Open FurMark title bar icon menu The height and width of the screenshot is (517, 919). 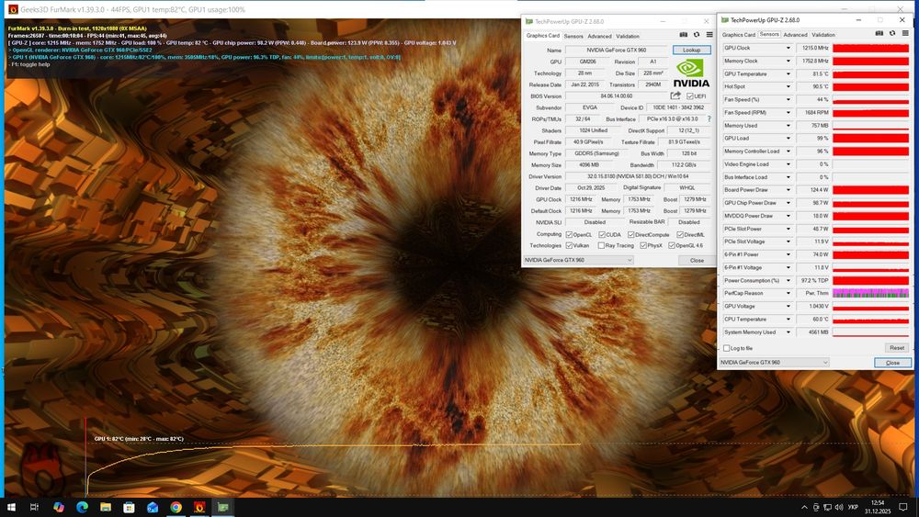[13, 9]
